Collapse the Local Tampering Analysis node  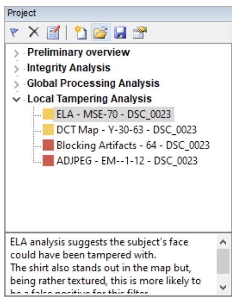[17, 99]
